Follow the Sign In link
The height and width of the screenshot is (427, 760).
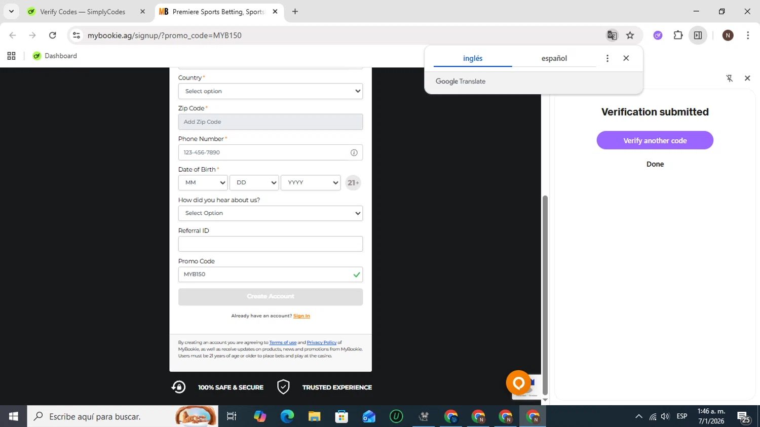coord(301,316)
